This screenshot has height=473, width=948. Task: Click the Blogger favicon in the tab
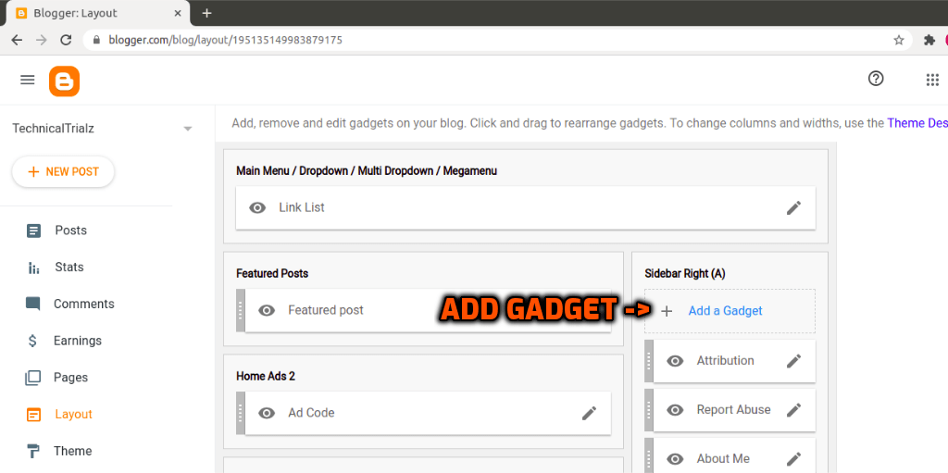pos(21,13)
